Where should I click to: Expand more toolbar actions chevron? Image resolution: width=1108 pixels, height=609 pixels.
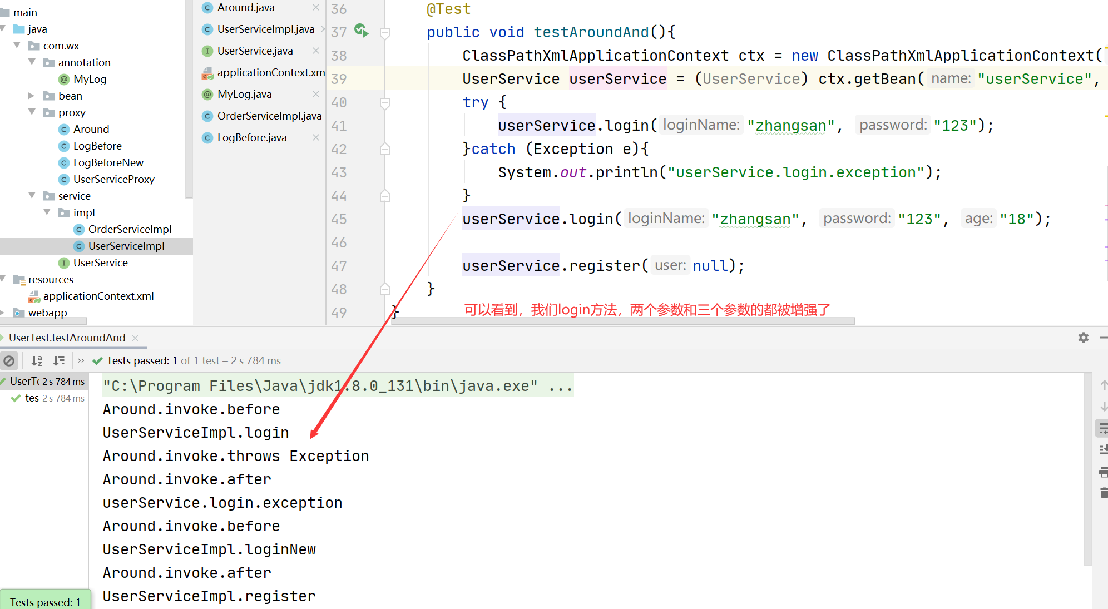click(81, 361)
